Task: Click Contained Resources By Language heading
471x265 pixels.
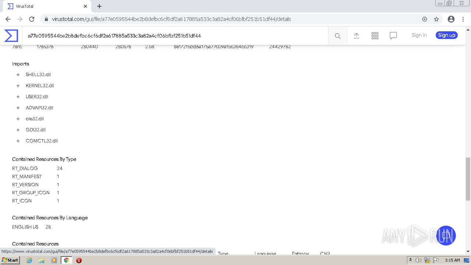Action: tap(50, 218)
